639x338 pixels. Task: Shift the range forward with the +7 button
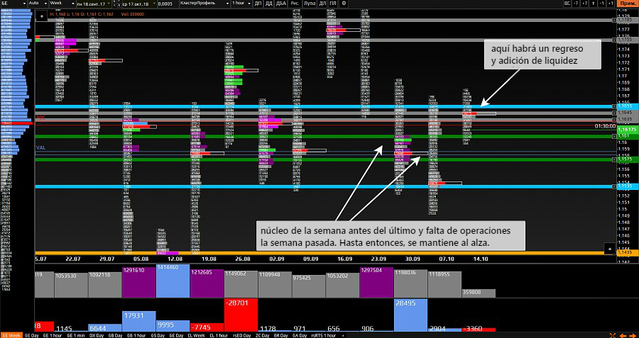(585, 4)
